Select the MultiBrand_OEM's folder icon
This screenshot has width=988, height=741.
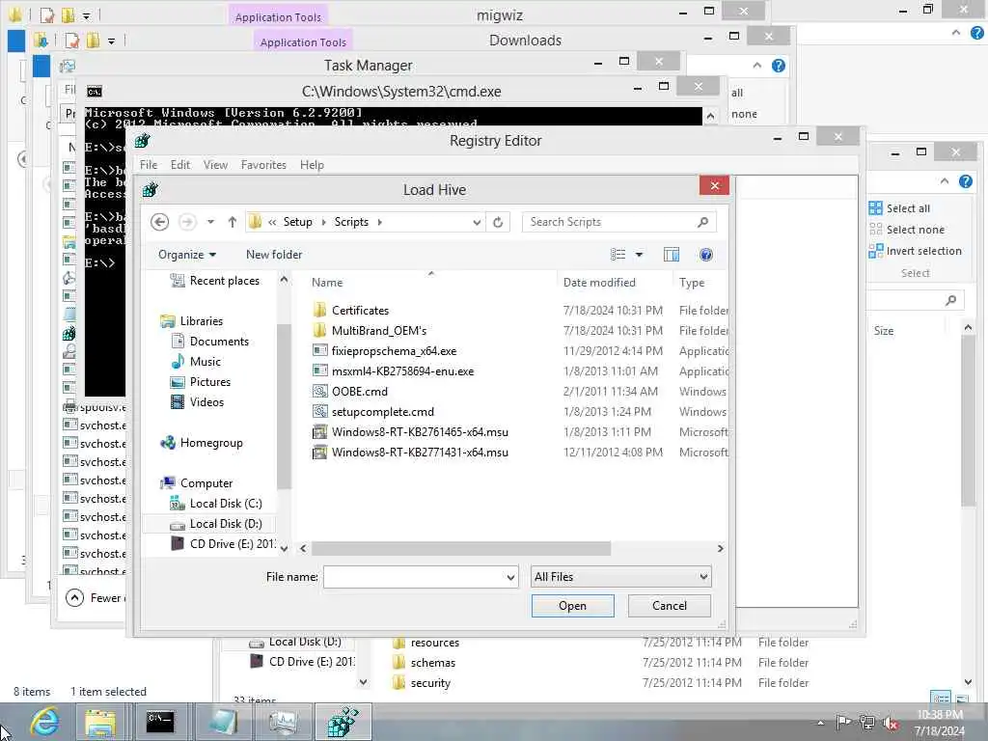coord(320,330)
